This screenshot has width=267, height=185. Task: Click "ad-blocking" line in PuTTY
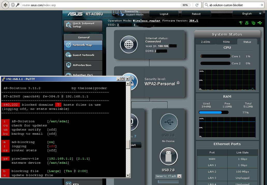click(x=23, y=142)
